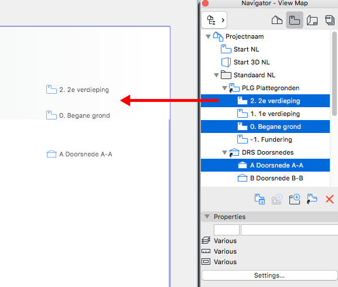338x287 pixels.
Task: Click the red Delete X icon
Action: (330, 199)
